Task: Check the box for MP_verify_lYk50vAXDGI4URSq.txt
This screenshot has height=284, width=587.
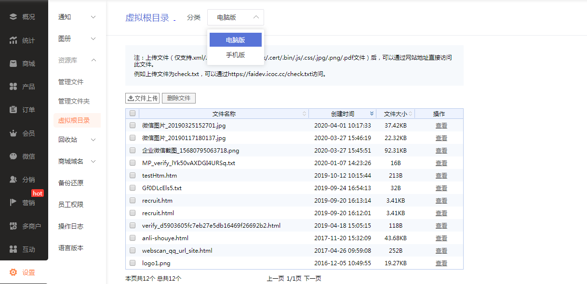Action: click(133, 163)
